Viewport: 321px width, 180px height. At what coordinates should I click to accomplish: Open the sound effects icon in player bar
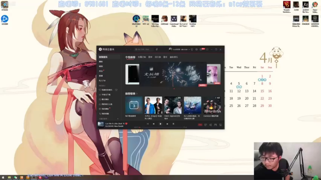(x=205, y=125)
